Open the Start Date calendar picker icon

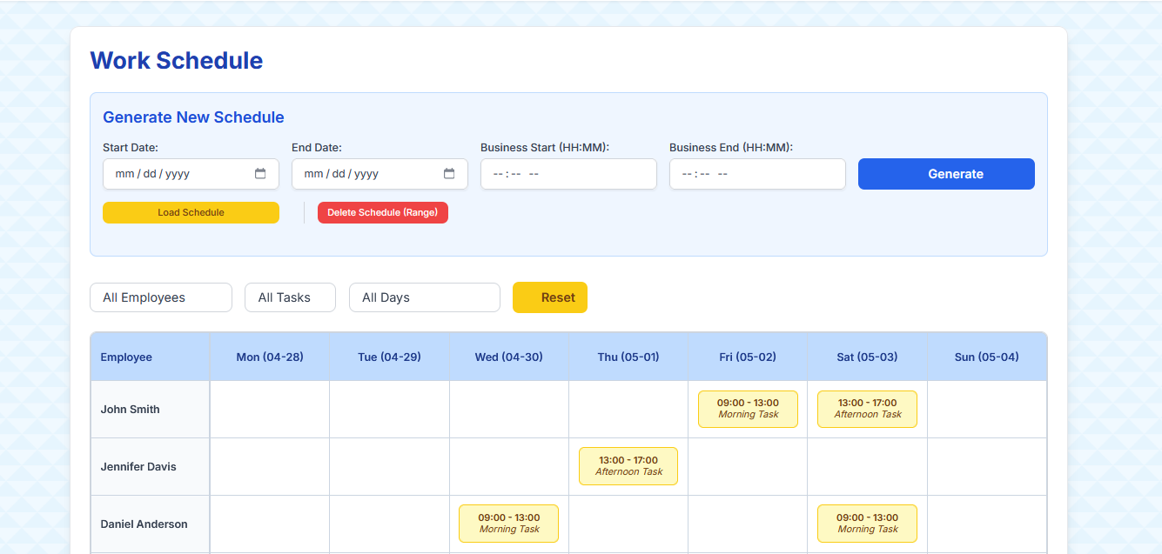pyautogui.click(x=260, y=174)
